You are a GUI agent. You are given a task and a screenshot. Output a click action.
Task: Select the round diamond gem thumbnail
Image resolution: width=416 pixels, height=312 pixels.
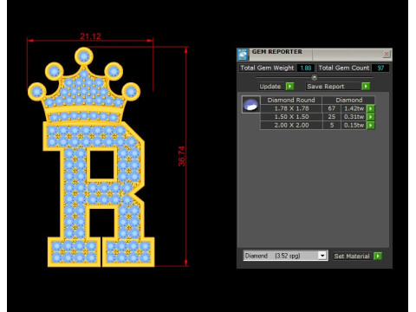coord(250,104)
